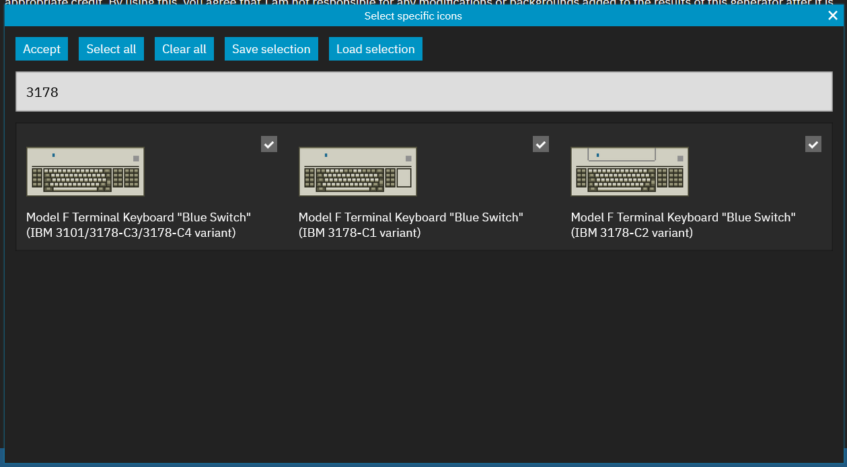
Task: Select the IBM 3101/3178-C3/3178-C4 keyboard thumbnail
Action: [x=85, y=171]
